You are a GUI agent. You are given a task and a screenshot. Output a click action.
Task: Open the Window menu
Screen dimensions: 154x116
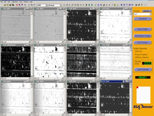point(26,2)
